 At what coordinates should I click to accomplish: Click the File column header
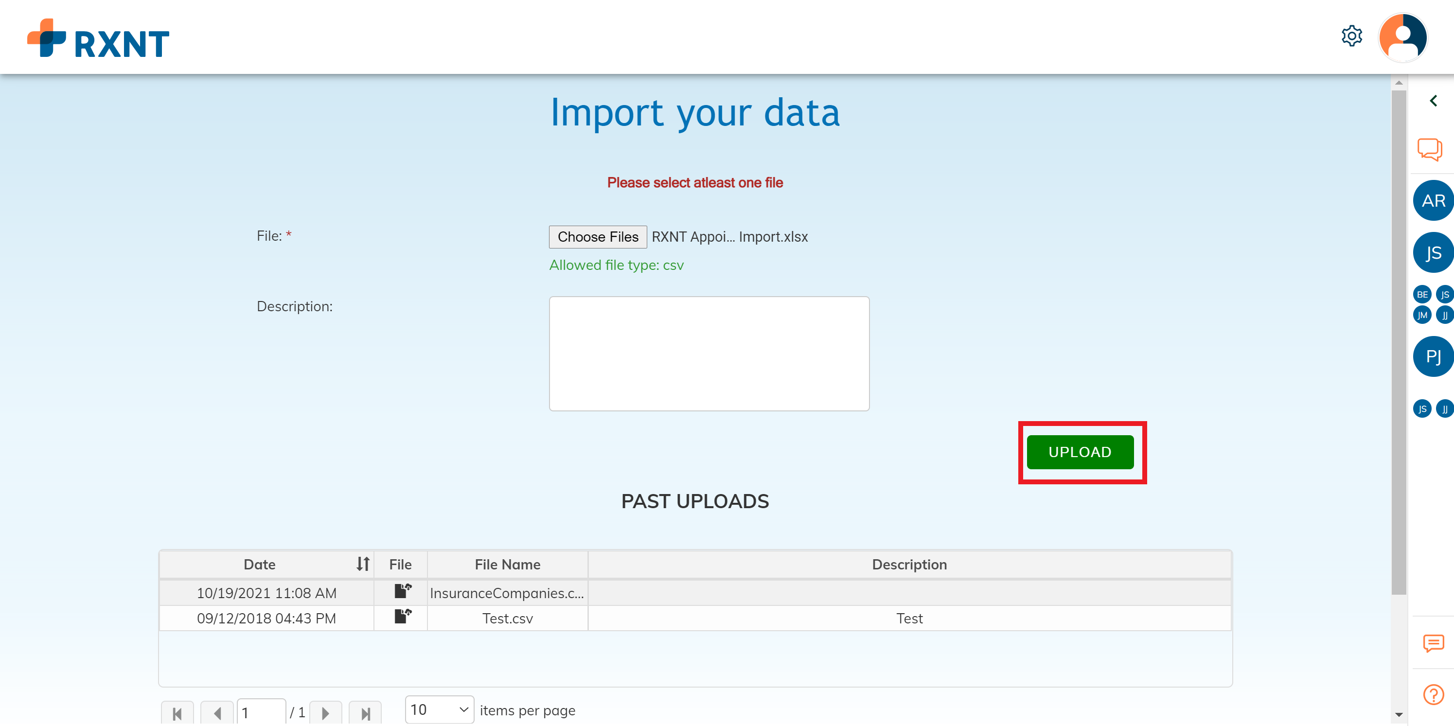(400, 564)
